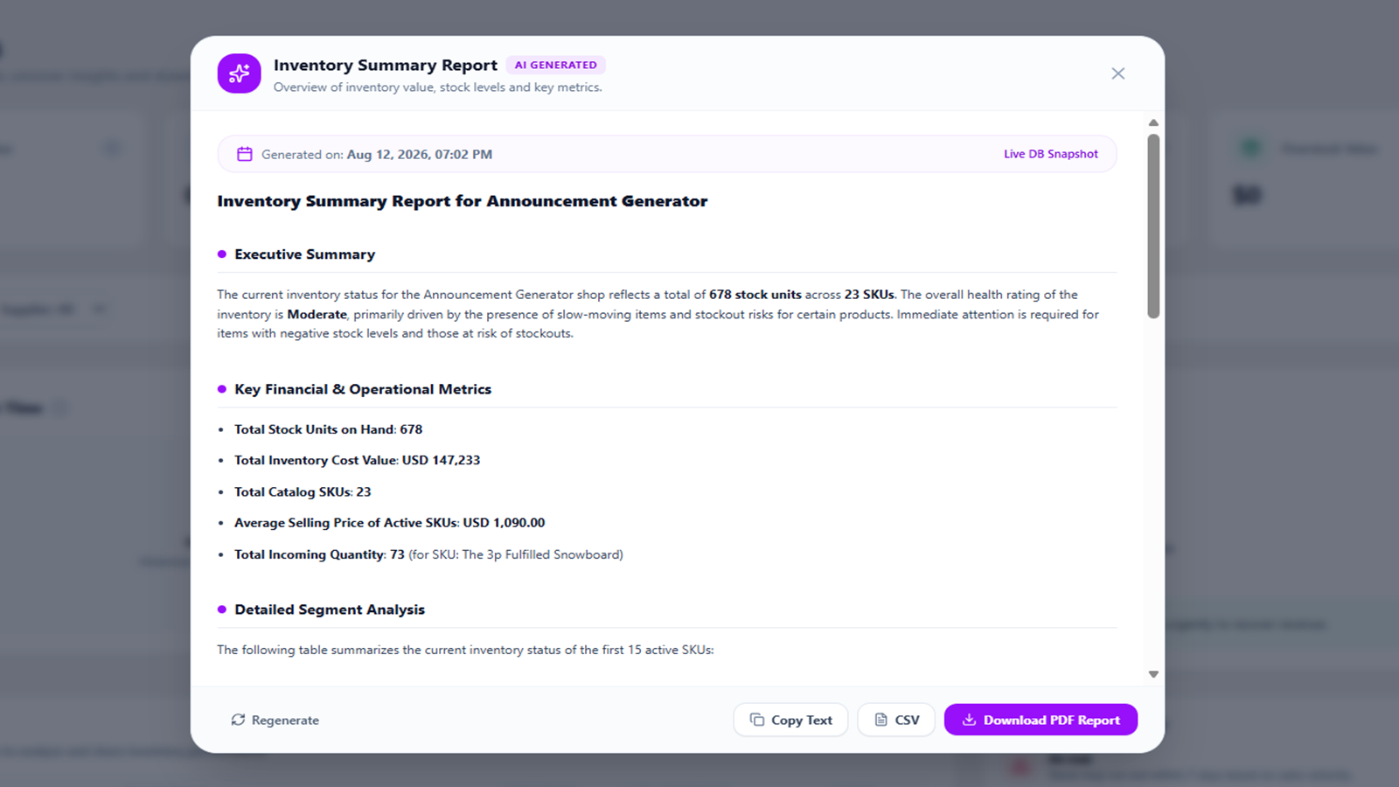The height and width of the screenshot is (787, 1399).
Task: Click the scrollbar down arrow
Action: pos(1153,674)
